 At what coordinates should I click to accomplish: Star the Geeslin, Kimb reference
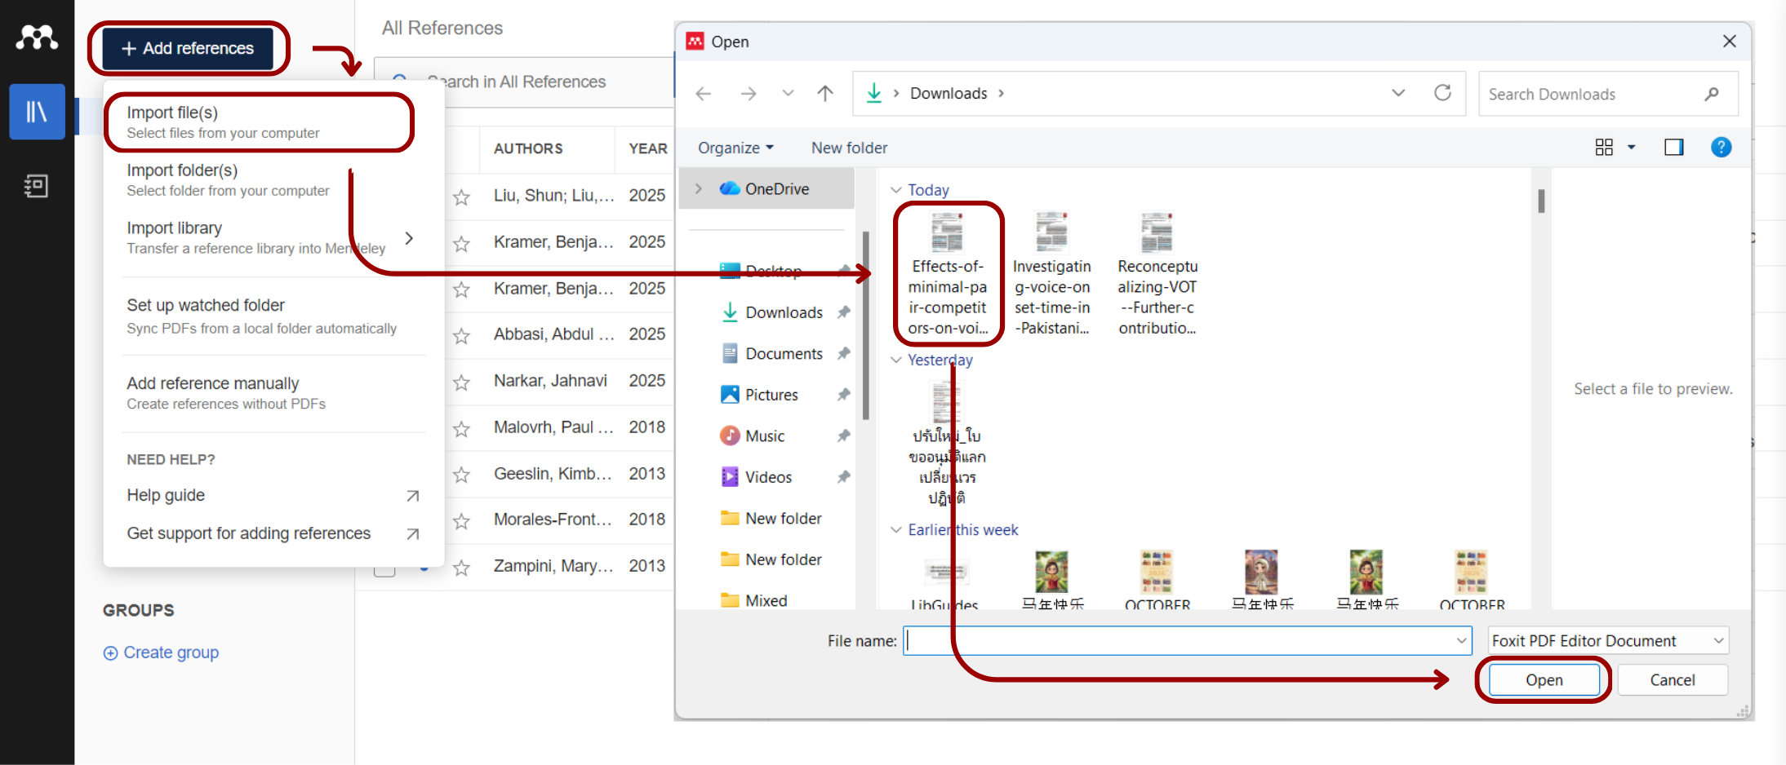coord(461,475)
